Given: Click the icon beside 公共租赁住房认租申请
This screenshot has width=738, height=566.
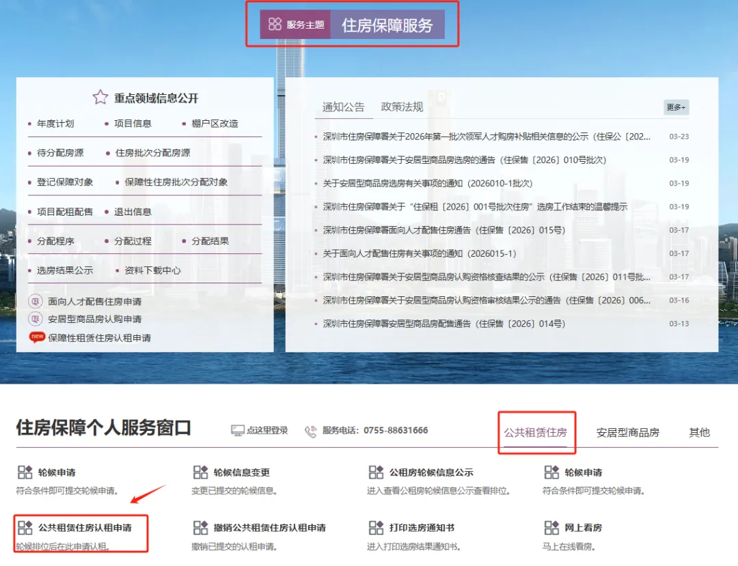Looking at the screenshot, I should point(25,528).
